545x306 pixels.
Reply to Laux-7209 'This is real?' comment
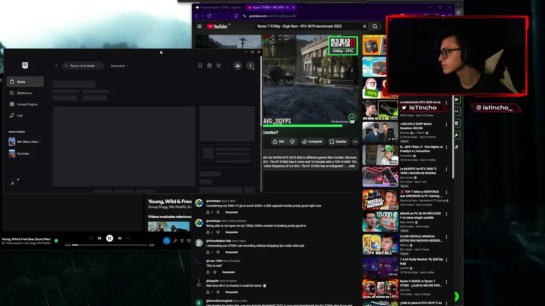tap(228, 272)
